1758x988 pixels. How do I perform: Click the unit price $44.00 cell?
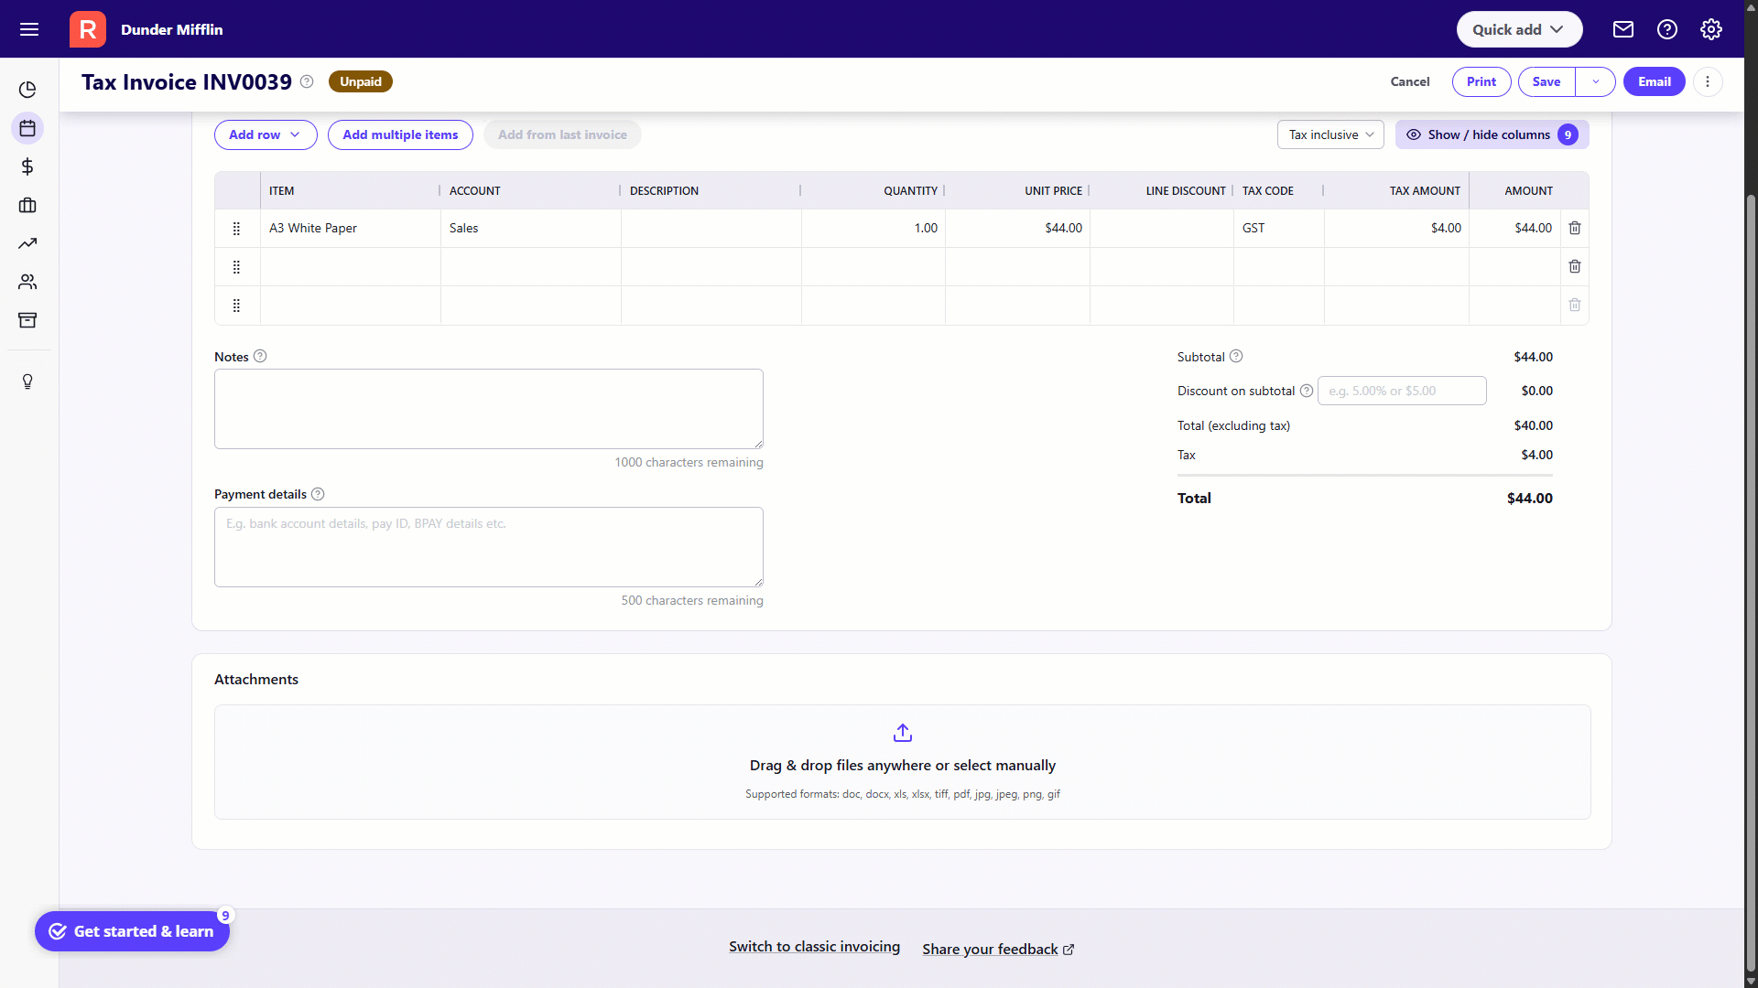pyautogui.click(x=1017, y=228)
